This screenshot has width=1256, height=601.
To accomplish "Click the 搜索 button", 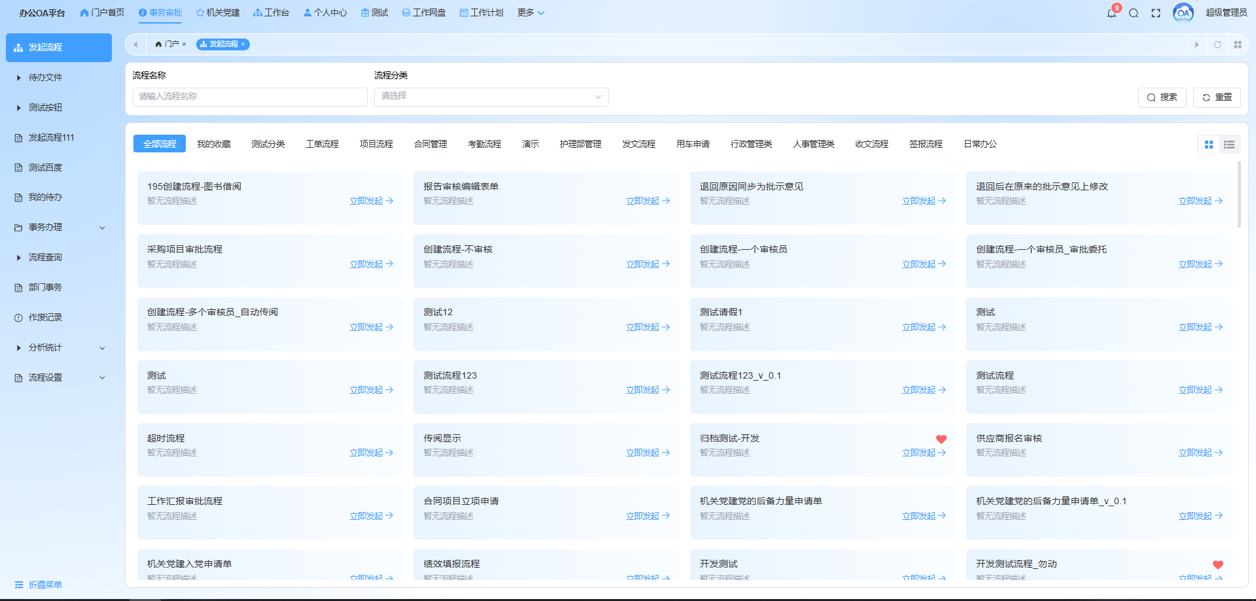I will [1162, 97].
